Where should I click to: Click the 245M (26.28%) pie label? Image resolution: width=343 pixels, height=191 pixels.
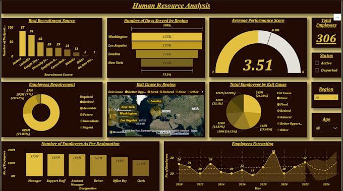[x=262, y=94]
